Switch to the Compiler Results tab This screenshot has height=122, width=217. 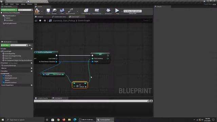(x=41, y=98)
